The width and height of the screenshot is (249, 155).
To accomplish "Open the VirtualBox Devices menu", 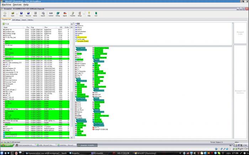I will coord(17,5).
